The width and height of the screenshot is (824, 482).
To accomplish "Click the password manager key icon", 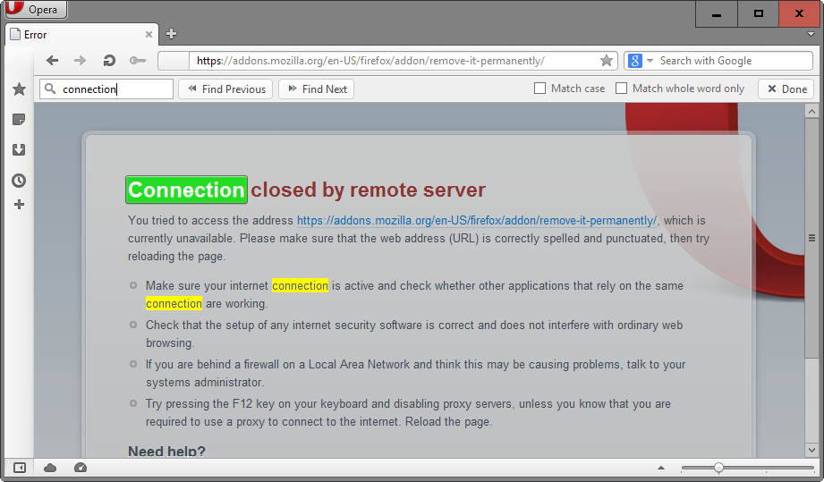I will [x=138, y=61].
